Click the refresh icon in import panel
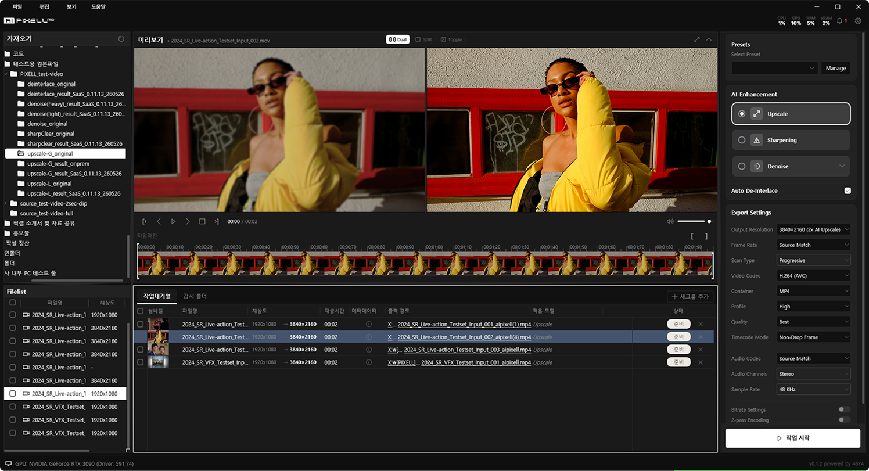This screenshot has width=869, height=471. pyautogui.click(x=121, y=39)
